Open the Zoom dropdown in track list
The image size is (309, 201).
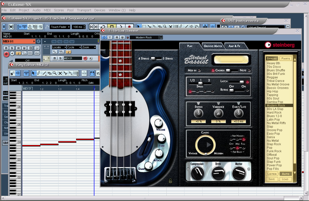click(89, 47)
